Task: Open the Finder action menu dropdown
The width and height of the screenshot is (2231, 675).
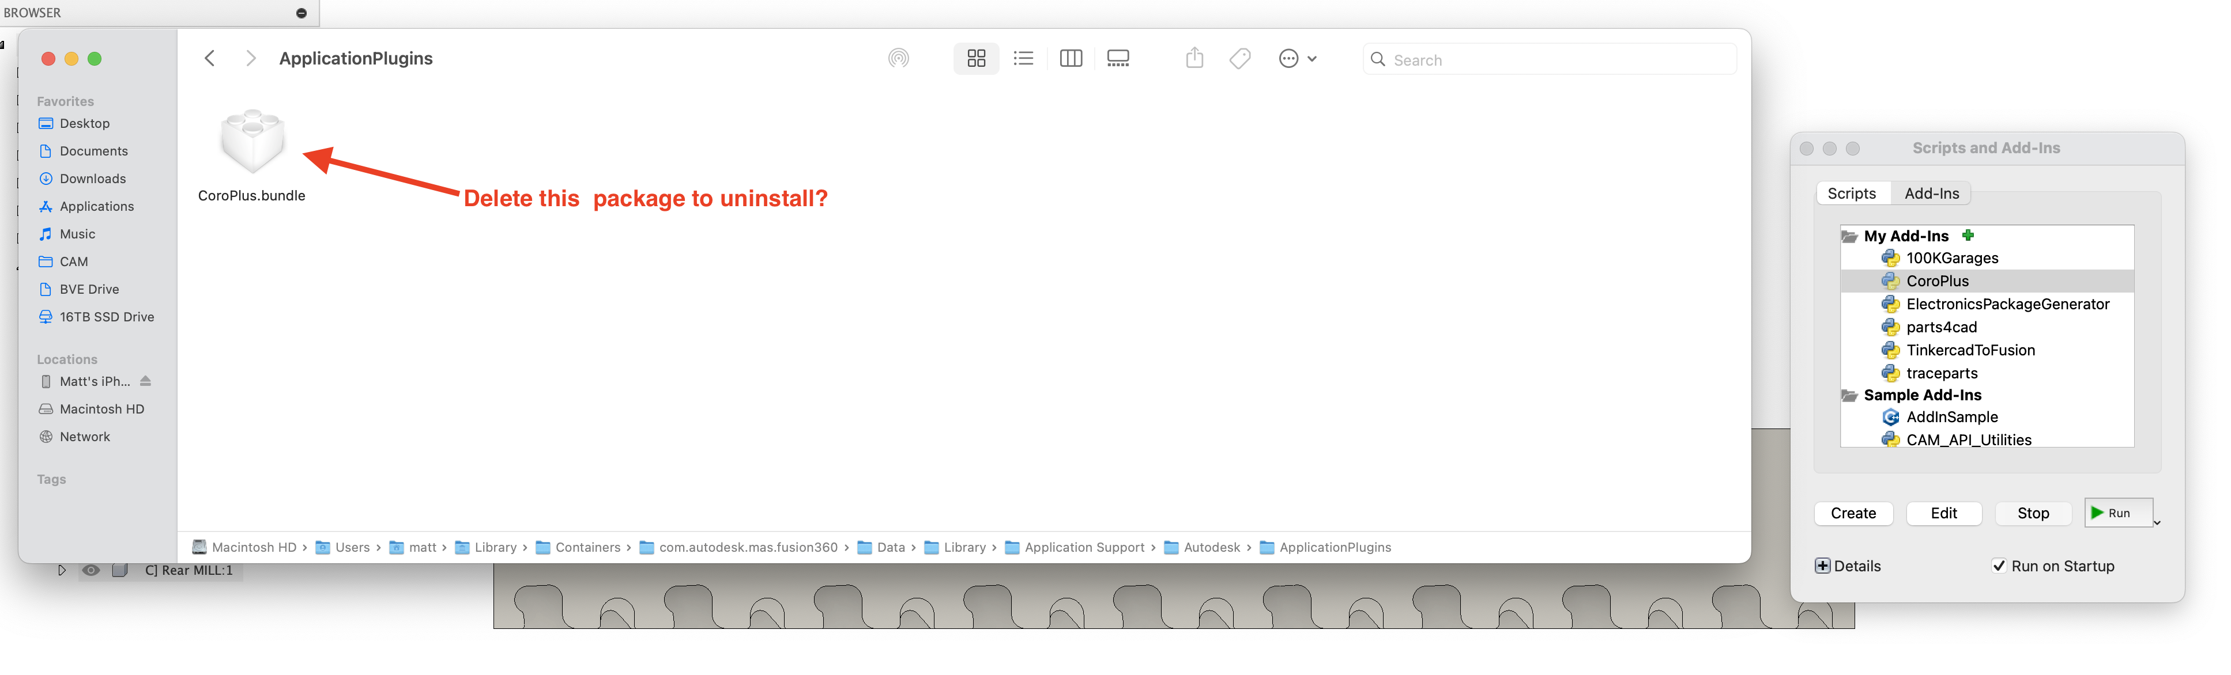Action: (x=1297, y=59)
